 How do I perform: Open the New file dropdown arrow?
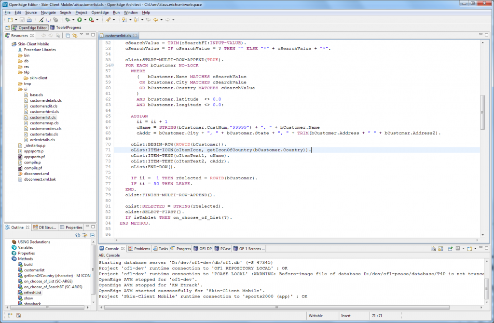click(16, 20)
